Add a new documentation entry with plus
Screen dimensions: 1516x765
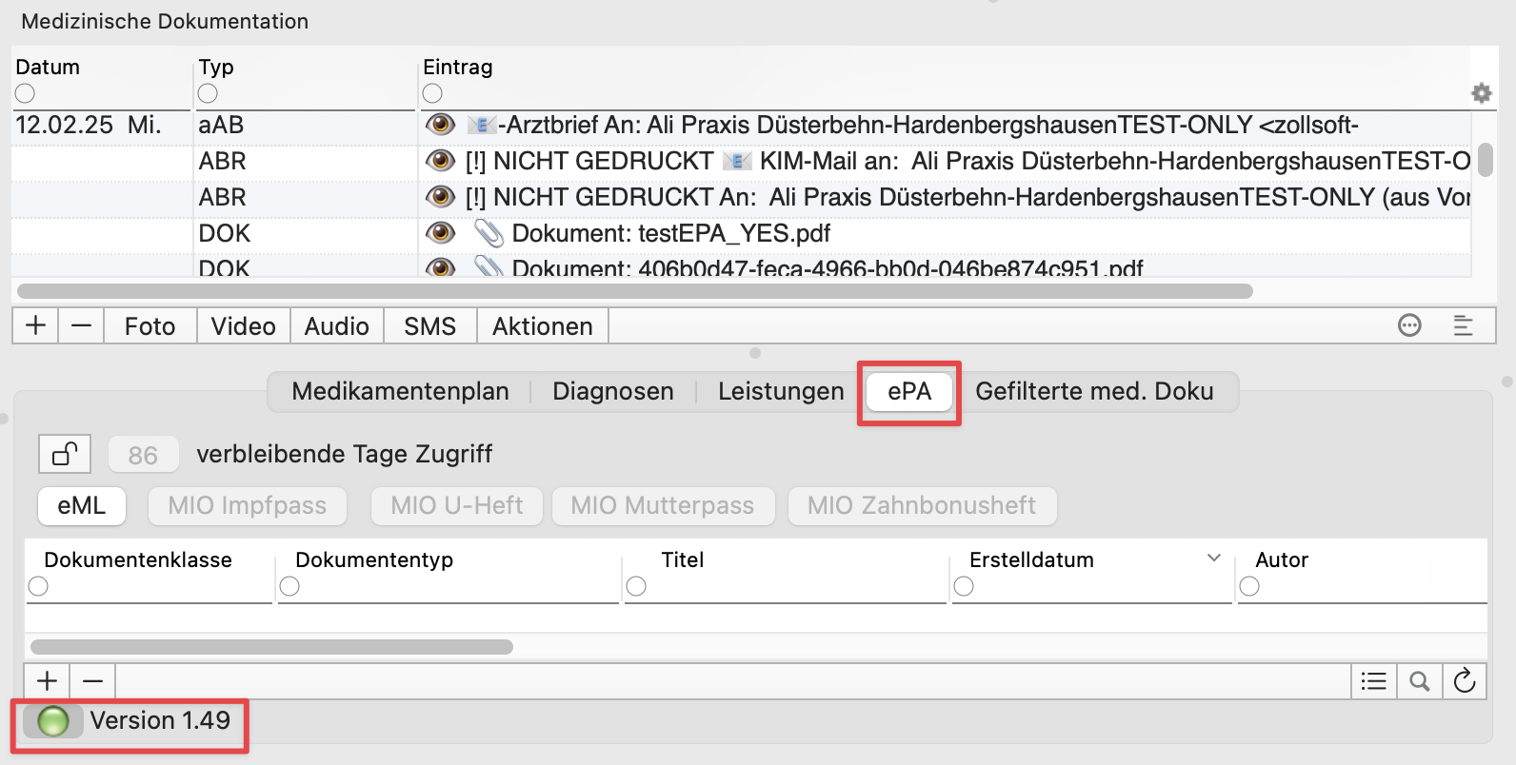[x=35, y=325]
